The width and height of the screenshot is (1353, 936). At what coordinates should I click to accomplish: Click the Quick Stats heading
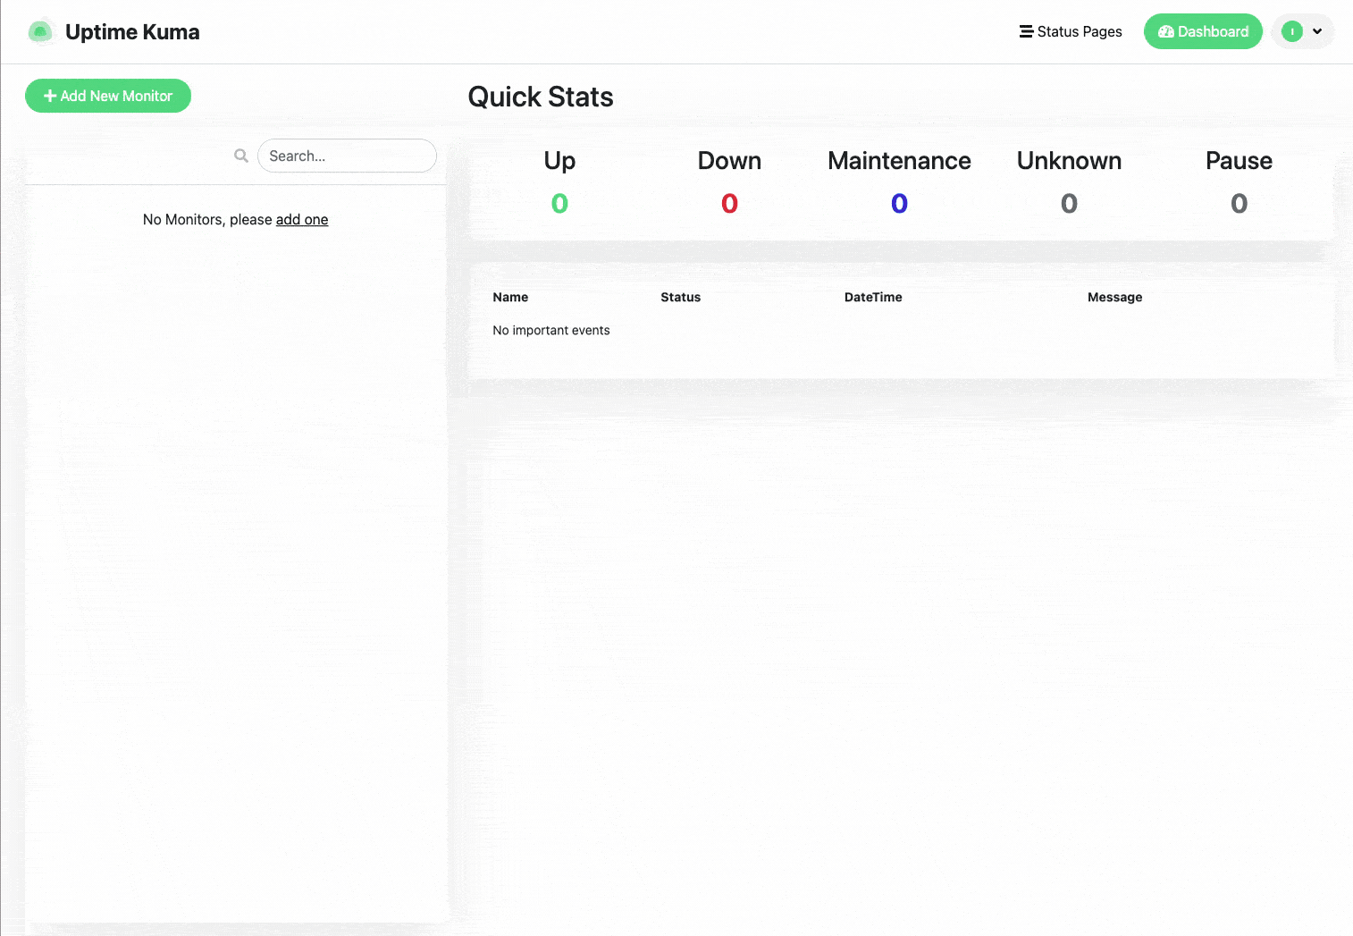click(541, 97)
